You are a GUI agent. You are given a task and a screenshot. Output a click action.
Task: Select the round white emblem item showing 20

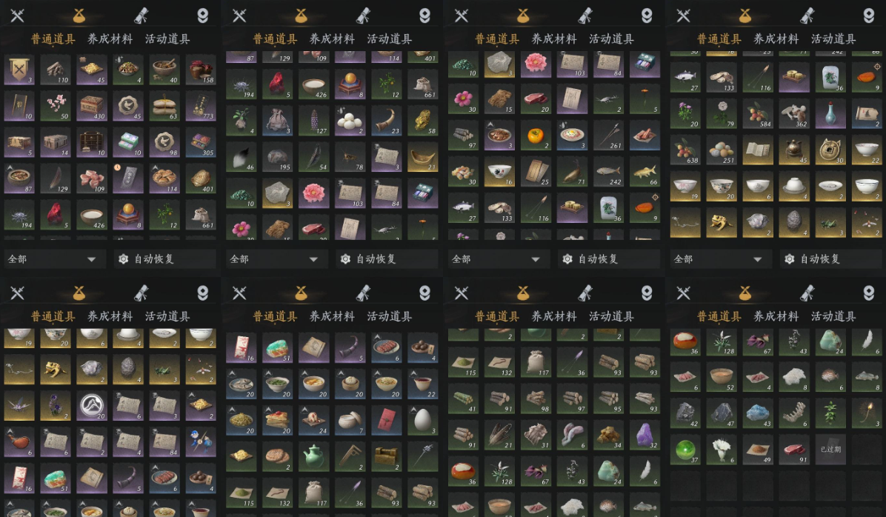(x=92, y=406)
